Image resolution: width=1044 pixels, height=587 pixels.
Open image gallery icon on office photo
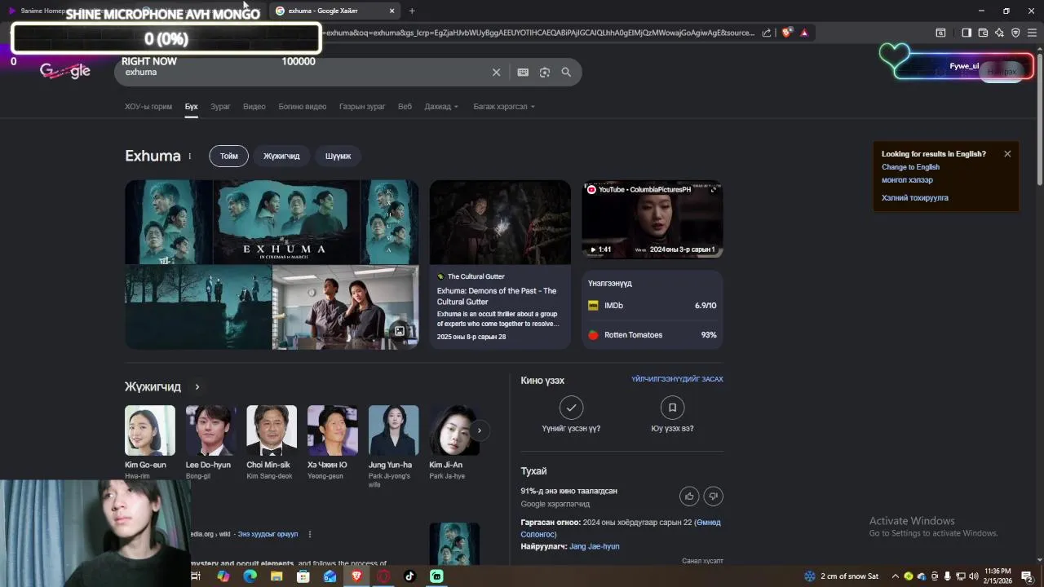[x=400, y=331]
